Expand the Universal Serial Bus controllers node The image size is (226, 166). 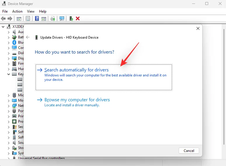point(8,158)
